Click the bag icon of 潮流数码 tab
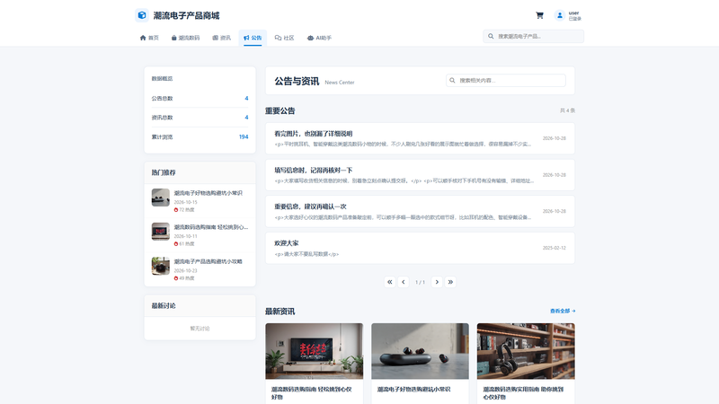Screen dimensions: 719x404 (x=173, y=38)
